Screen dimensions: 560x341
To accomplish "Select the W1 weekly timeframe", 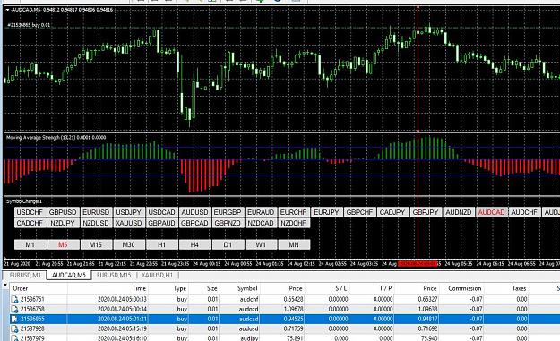I will [x=261, y=244].
